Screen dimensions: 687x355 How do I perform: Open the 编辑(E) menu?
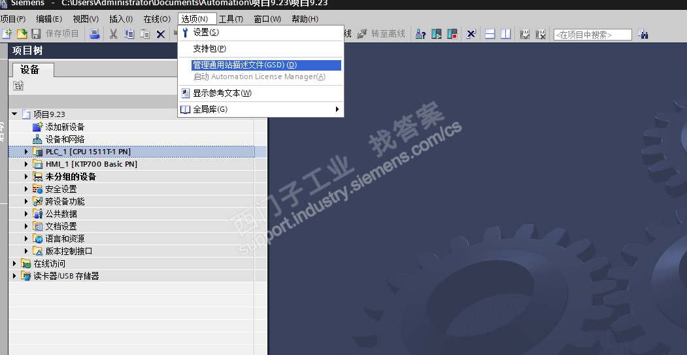click(49, 19)
